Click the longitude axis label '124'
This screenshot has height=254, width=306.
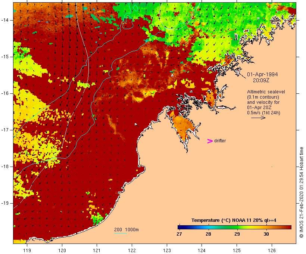click(x=202, y=250)
